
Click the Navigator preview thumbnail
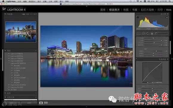(x=21, y=32)
